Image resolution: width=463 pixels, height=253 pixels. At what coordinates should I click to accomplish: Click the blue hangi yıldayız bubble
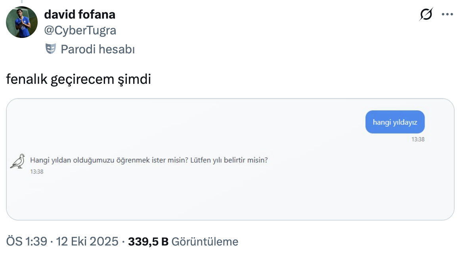pos(394,122)
